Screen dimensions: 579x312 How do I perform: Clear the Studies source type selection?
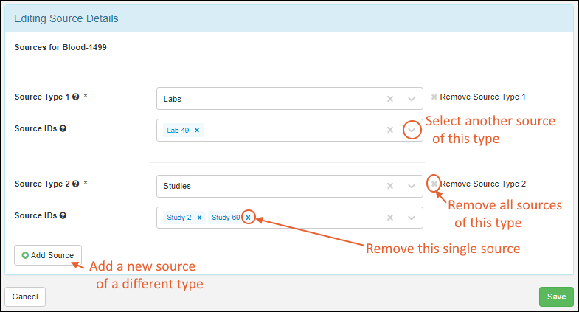pos(390,186)
